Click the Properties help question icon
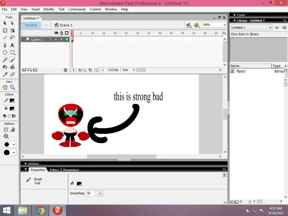288x216 pixels. click(x=224, y=175)
